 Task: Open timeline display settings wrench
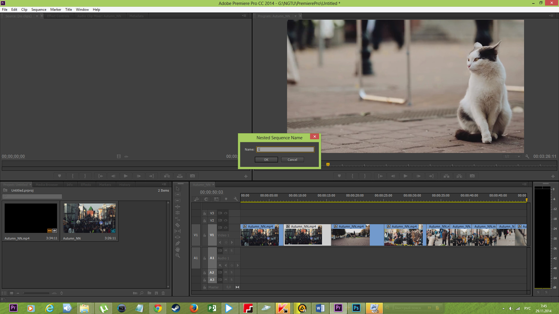click(x=236, y=199)
